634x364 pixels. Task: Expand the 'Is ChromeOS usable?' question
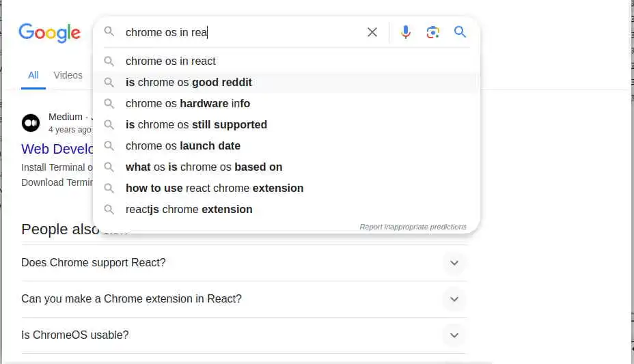point(454,335)
